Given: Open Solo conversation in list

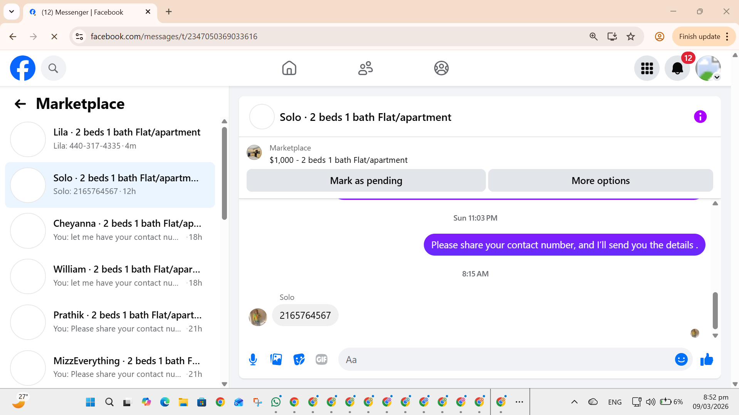Looking at the screenshot, I should pos(110,185).
